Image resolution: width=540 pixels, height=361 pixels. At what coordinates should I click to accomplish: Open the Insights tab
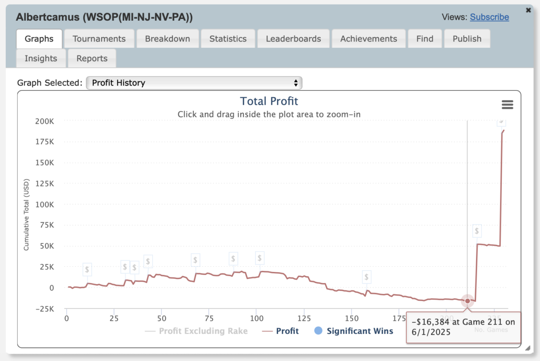click(x=41, y=59)
